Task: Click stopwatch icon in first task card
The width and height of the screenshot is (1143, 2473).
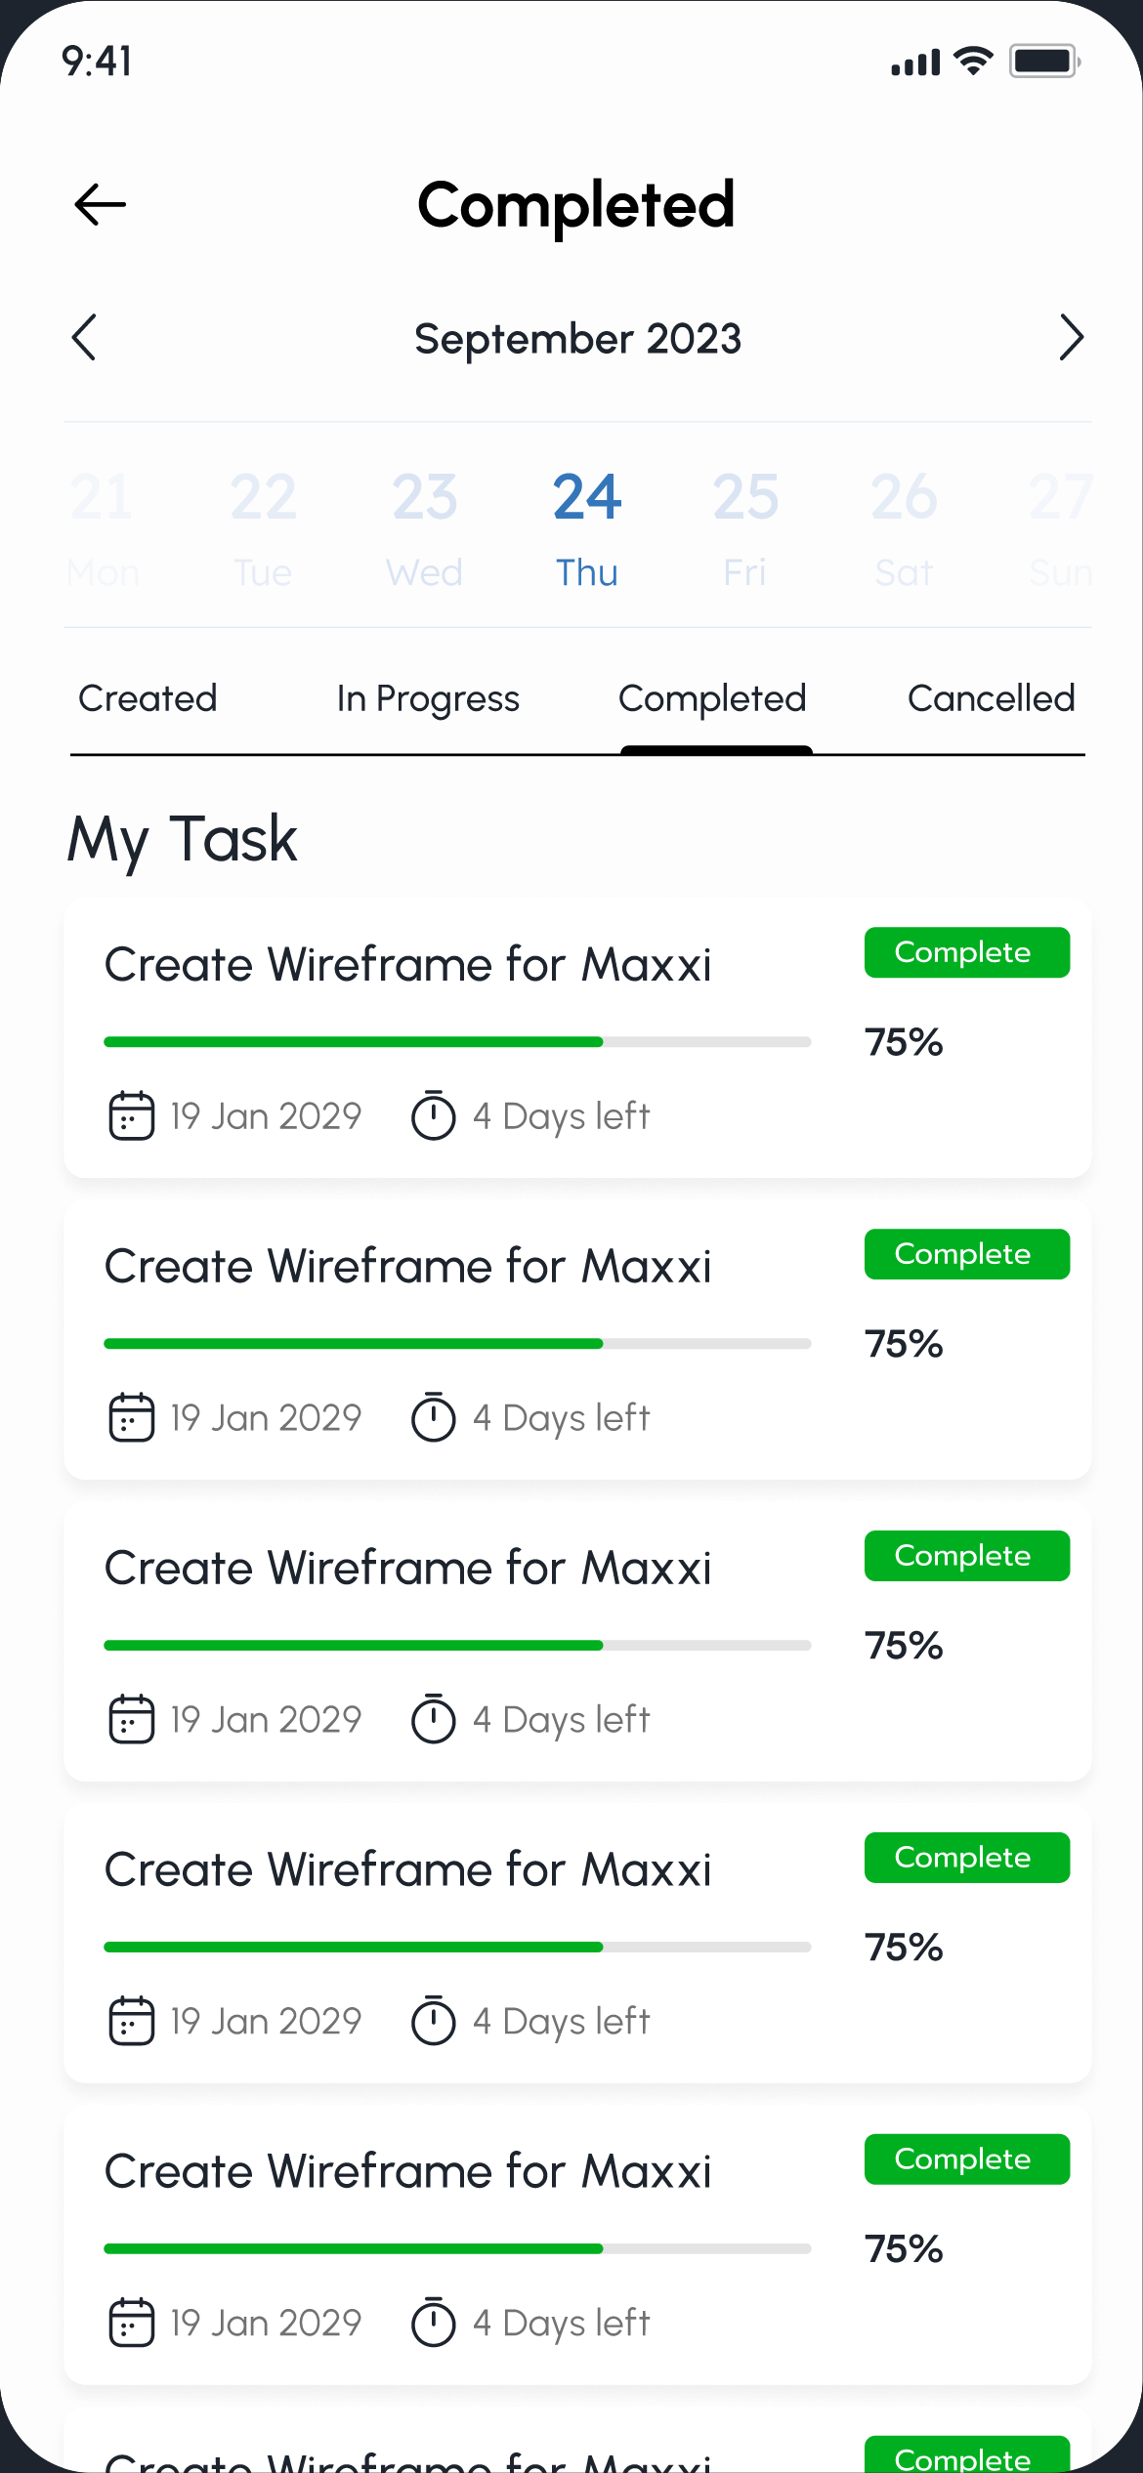Action: click(433, 1115)
